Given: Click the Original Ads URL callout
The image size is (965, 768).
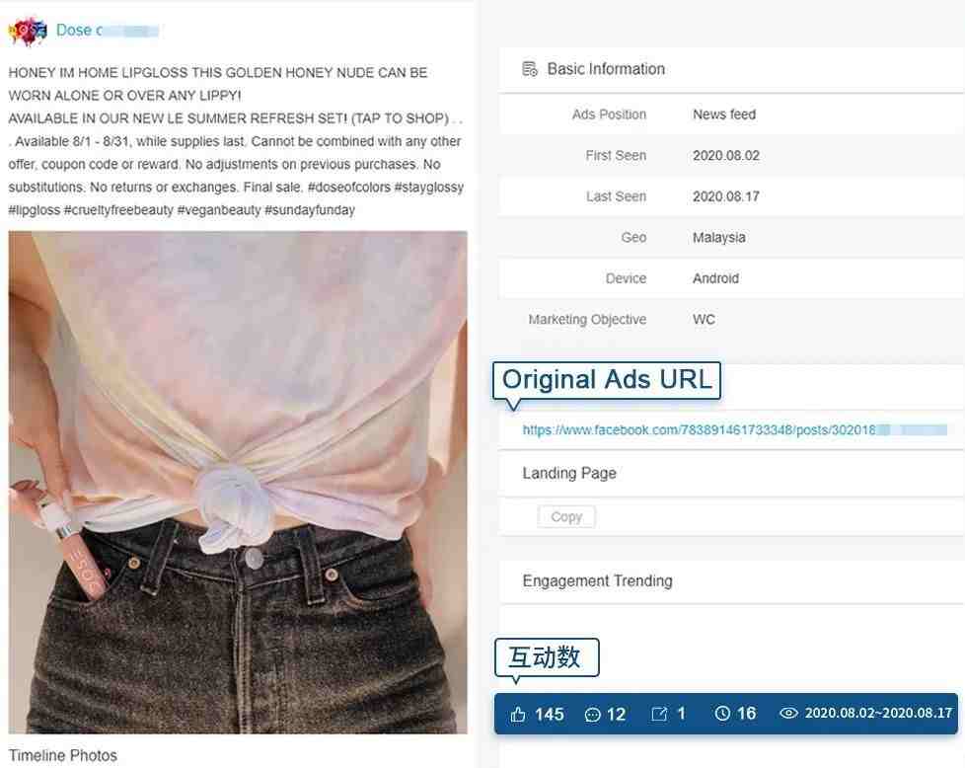Looking at the screenshot, I should 606,381.
